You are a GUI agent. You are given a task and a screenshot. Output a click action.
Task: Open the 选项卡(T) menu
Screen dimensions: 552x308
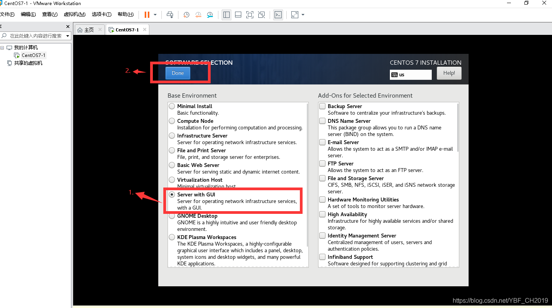click(102, 14)
